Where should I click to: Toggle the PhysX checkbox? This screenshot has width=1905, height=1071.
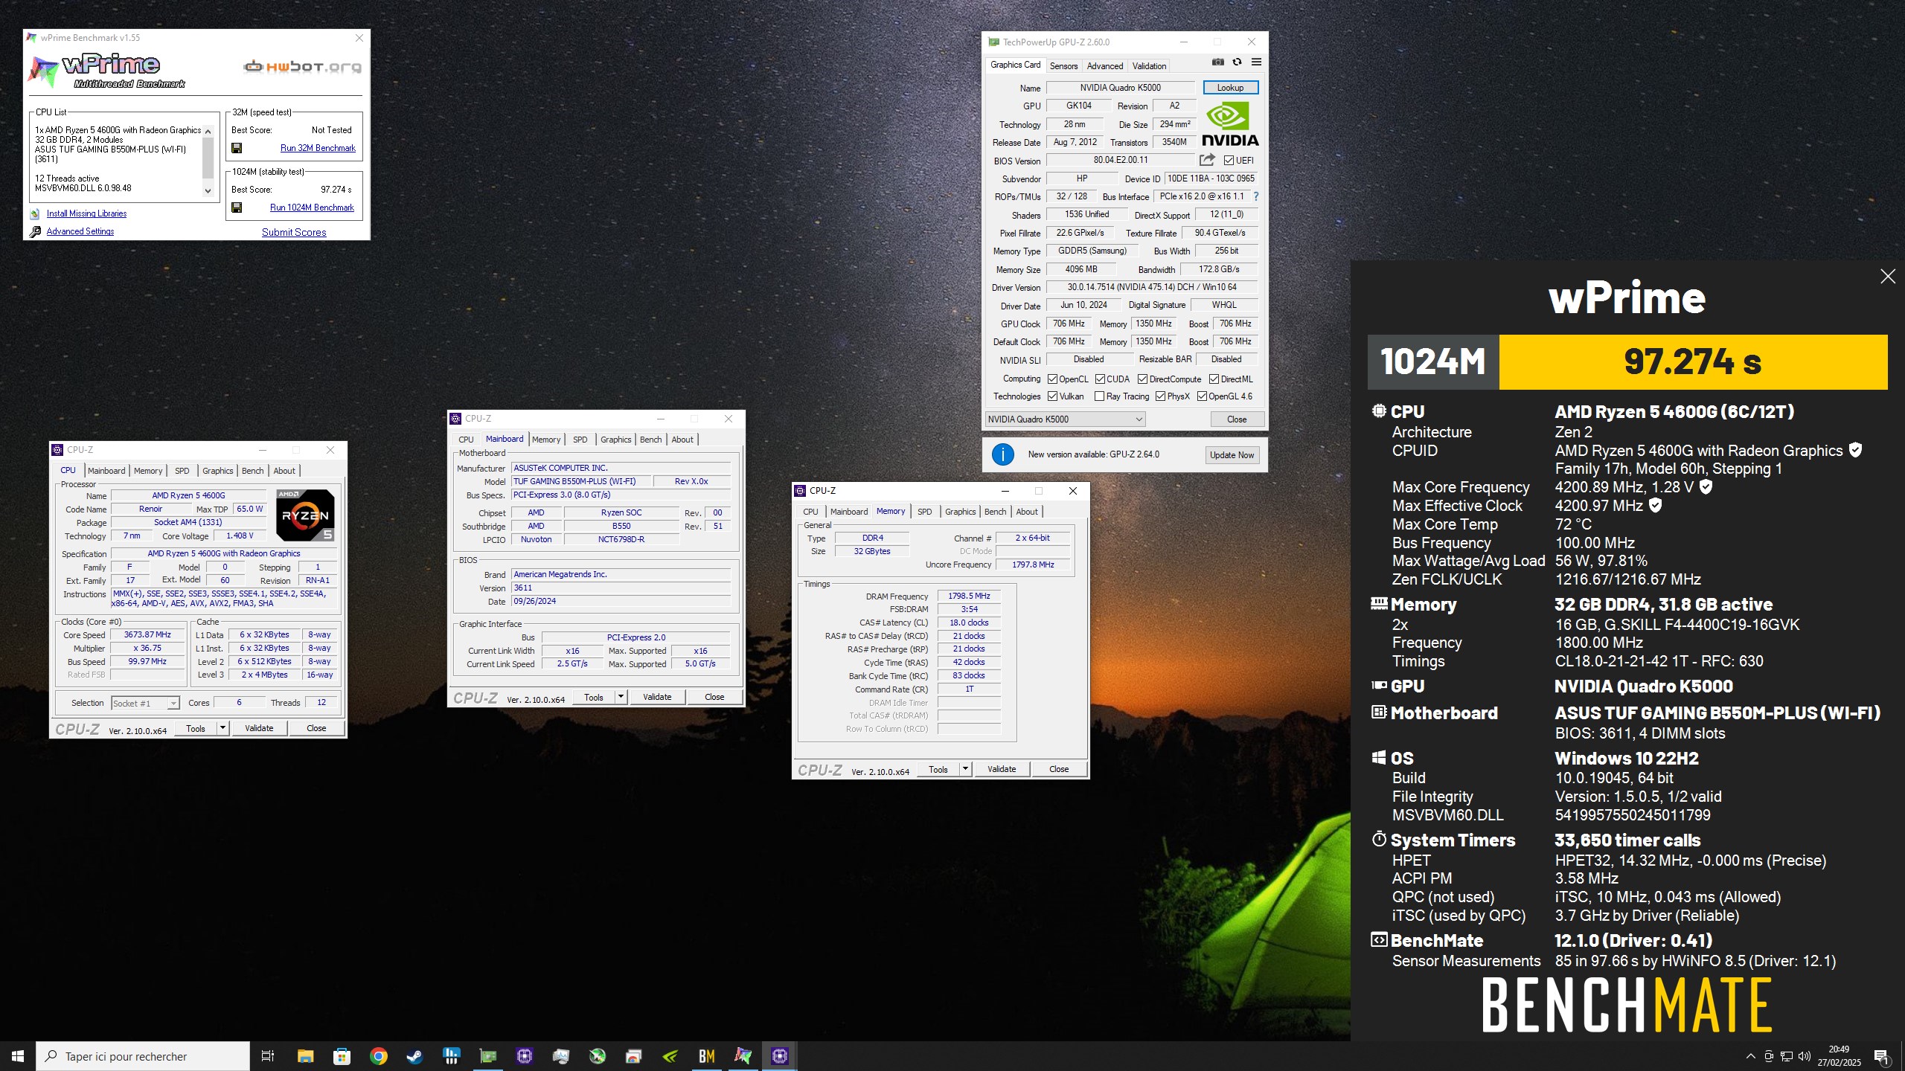click(1160, 396)
